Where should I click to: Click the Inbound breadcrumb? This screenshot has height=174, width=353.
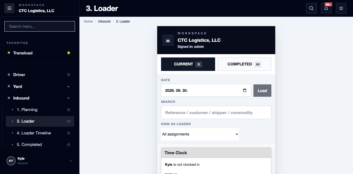pyautogui.click(x=104, y=21)
